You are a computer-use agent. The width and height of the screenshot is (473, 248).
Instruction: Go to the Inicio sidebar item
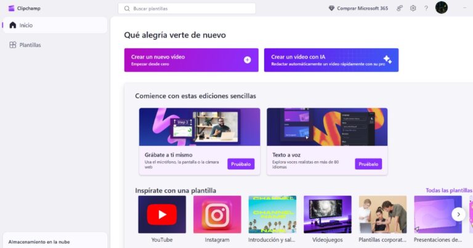coord(55,25)
